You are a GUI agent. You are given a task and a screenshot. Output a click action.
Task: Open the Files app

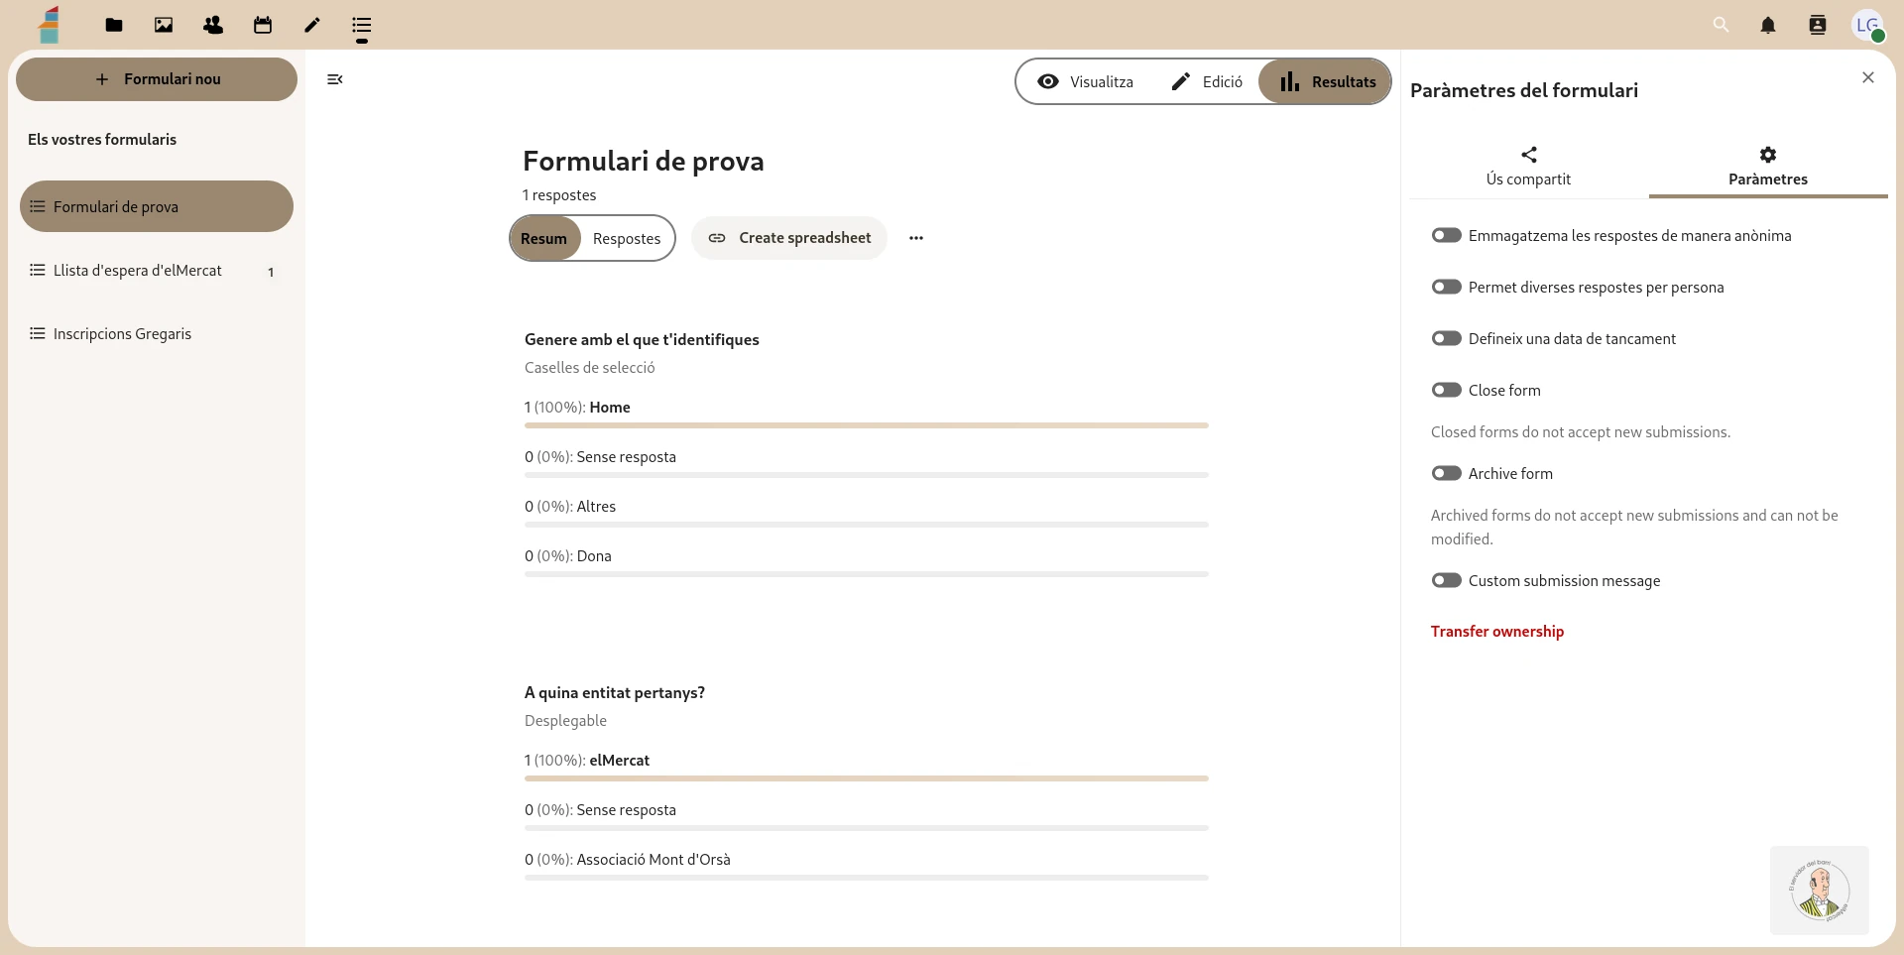click(113, 25)
